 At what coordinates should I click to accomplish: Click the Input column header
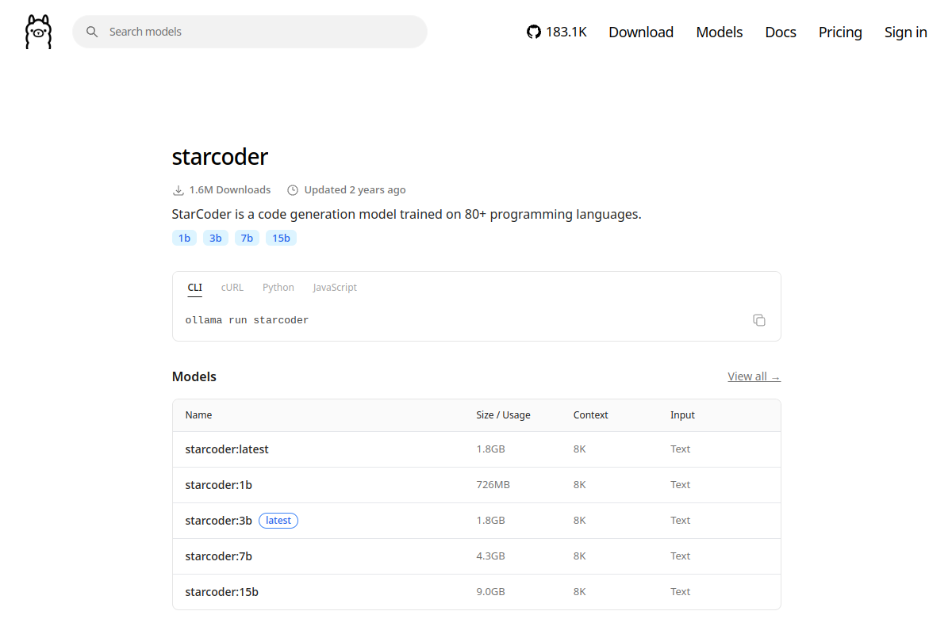tap(682, 415)
